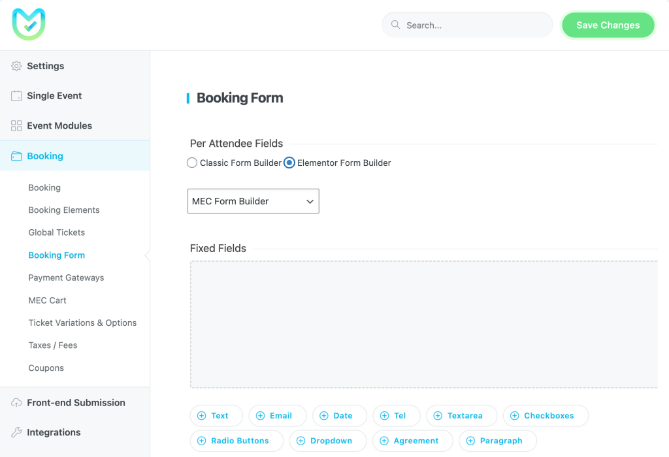Click the Save Changes button
Screen dimensions: 669x457
[608, 25]
